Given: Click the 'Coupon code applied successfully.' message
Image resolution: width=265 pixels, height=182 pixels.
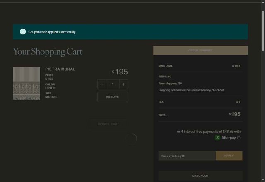Looking at the screenshot, I should click(x=52, y=32).
